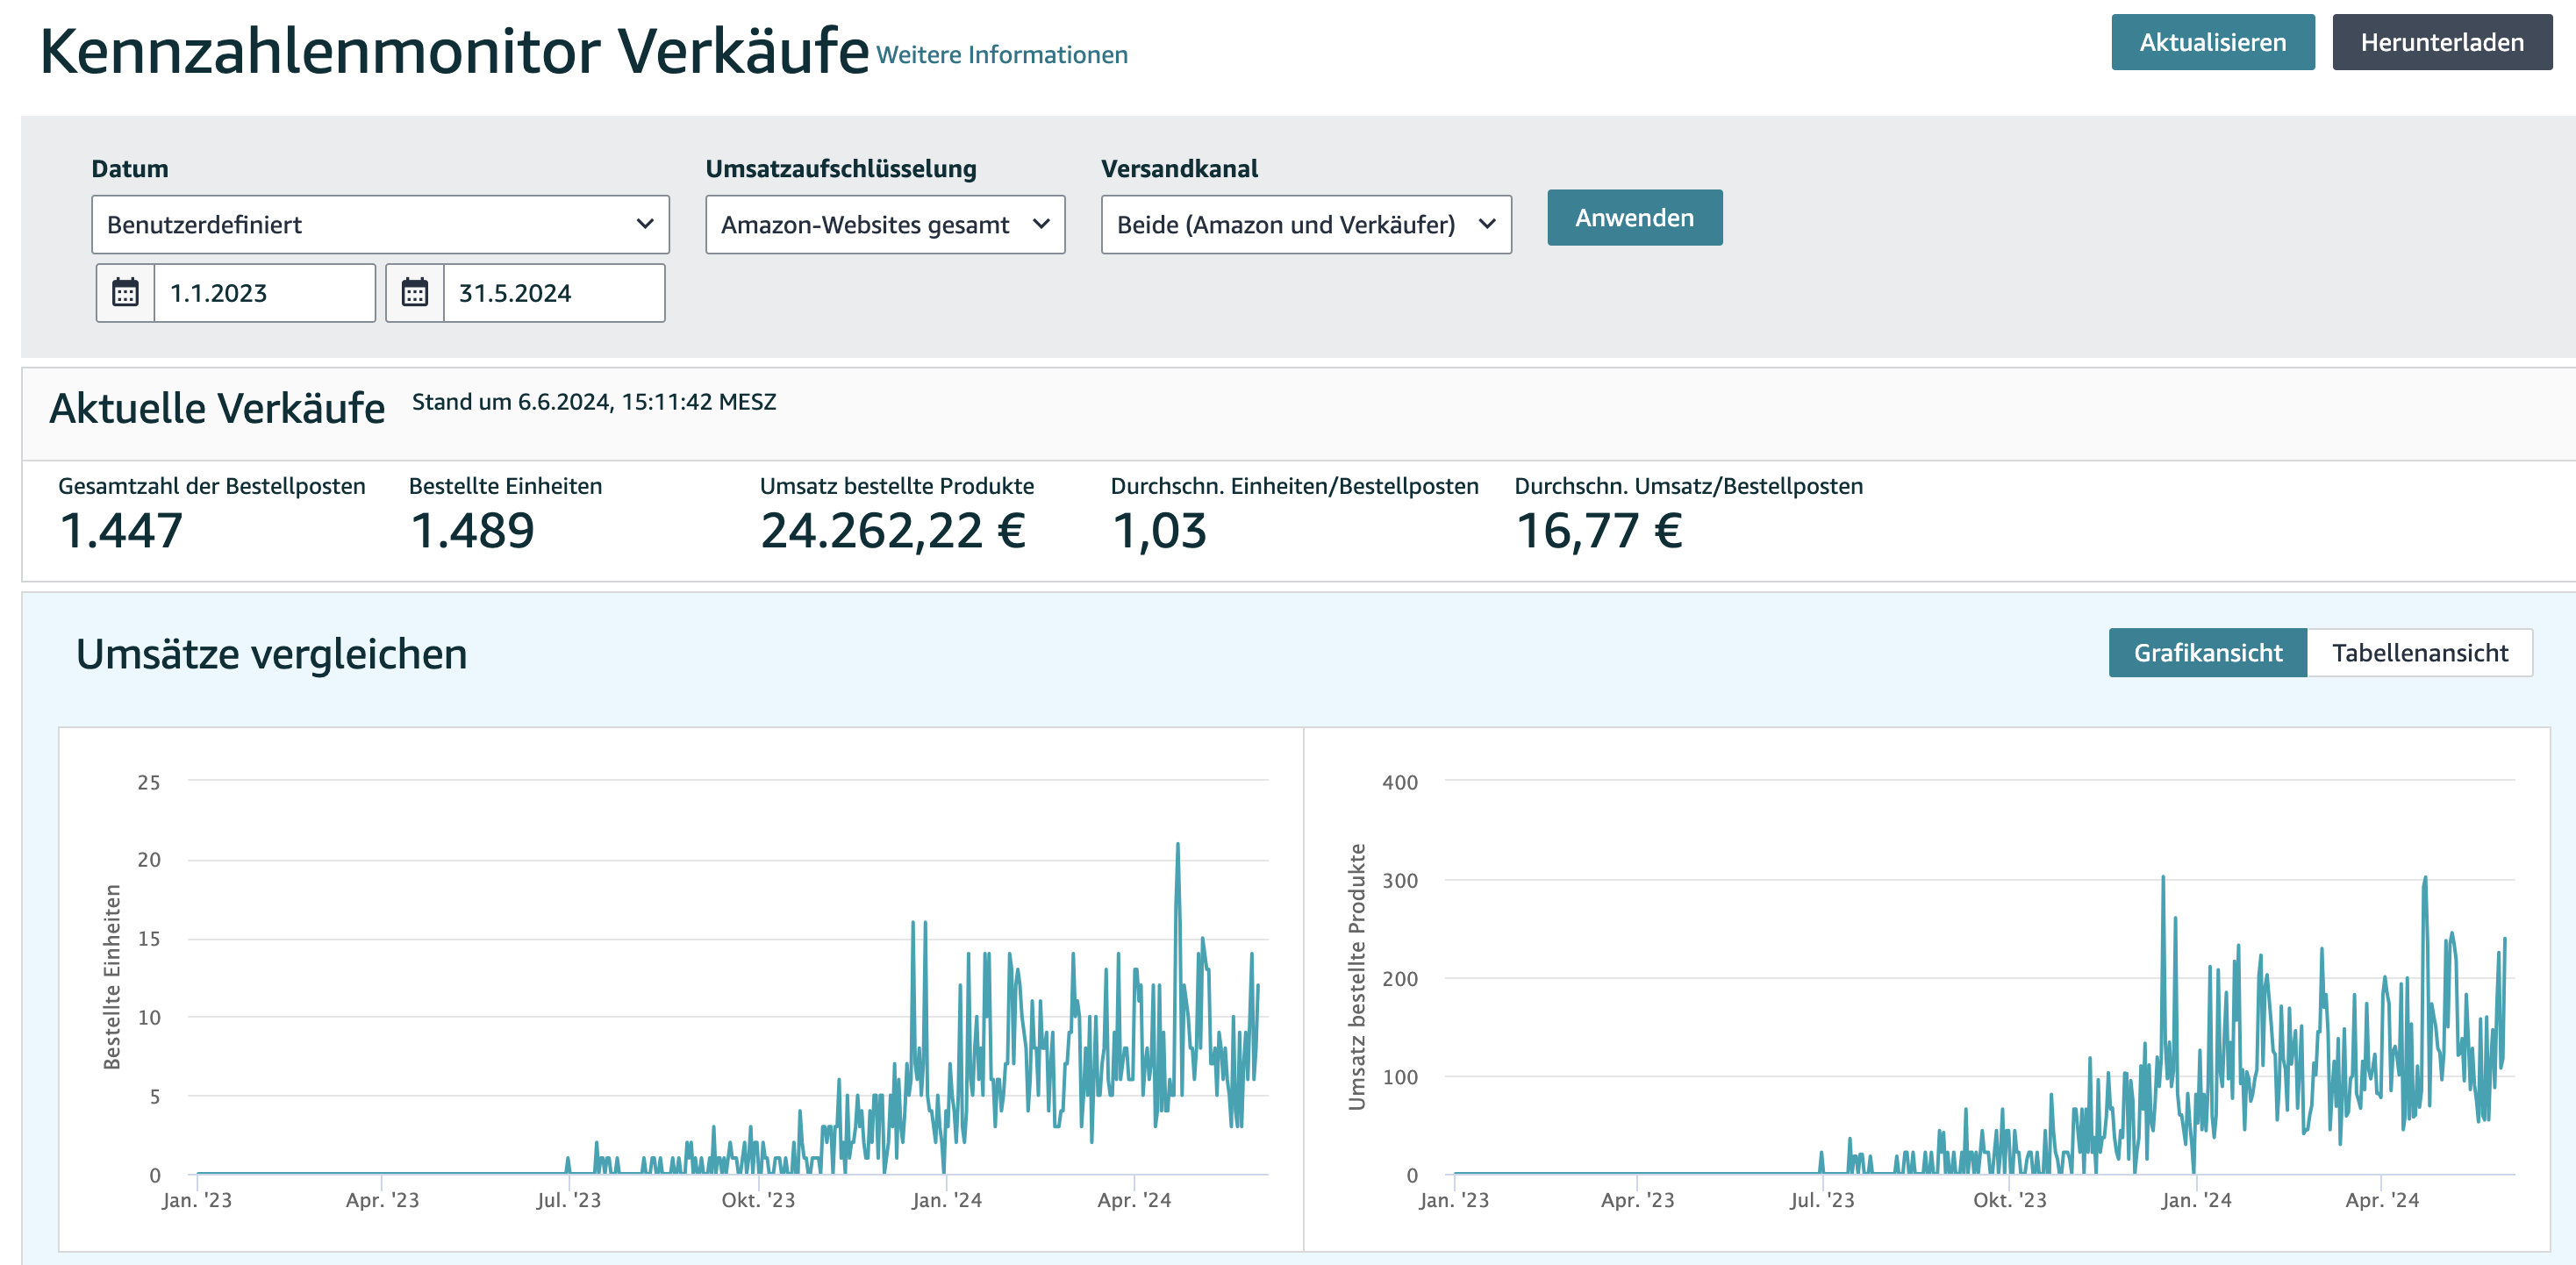This screenshot has width=2576, height=1265.
Task: Open the Datum dropdown set to Benutzerdefiniert
Action: (x=380, y=224)
